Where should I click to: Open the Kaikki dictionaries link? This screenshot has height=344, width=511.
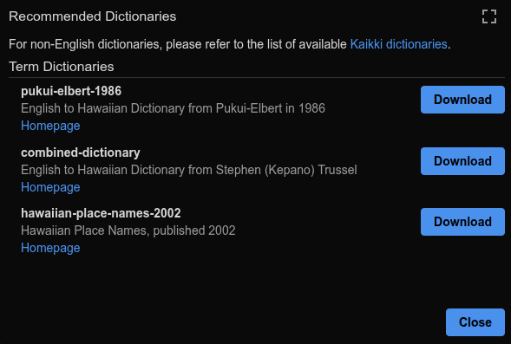tap(398, 44)
